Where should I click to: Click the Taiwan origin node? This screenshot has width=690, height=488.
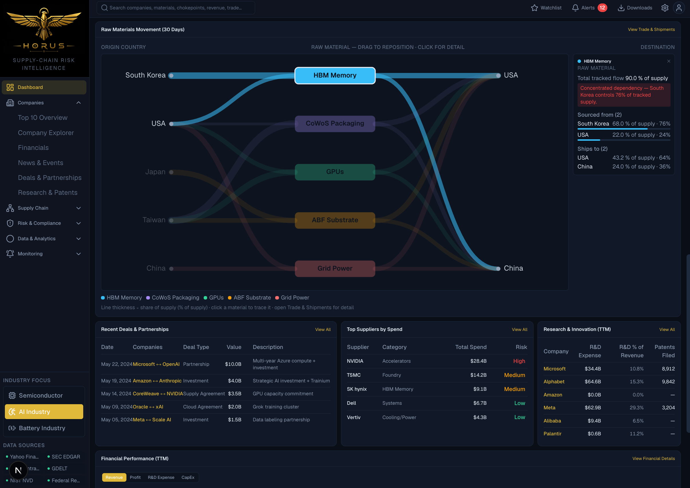pos(171,220)
